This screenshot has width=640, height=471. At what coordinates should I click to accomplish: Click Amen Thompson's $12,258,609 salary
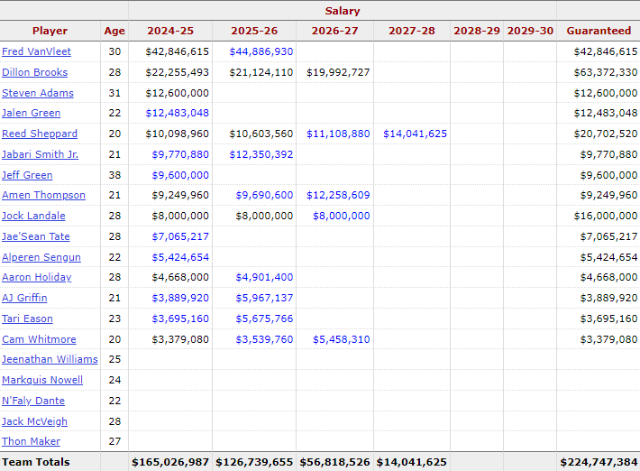pyautogui.click(x=338, y=195)
